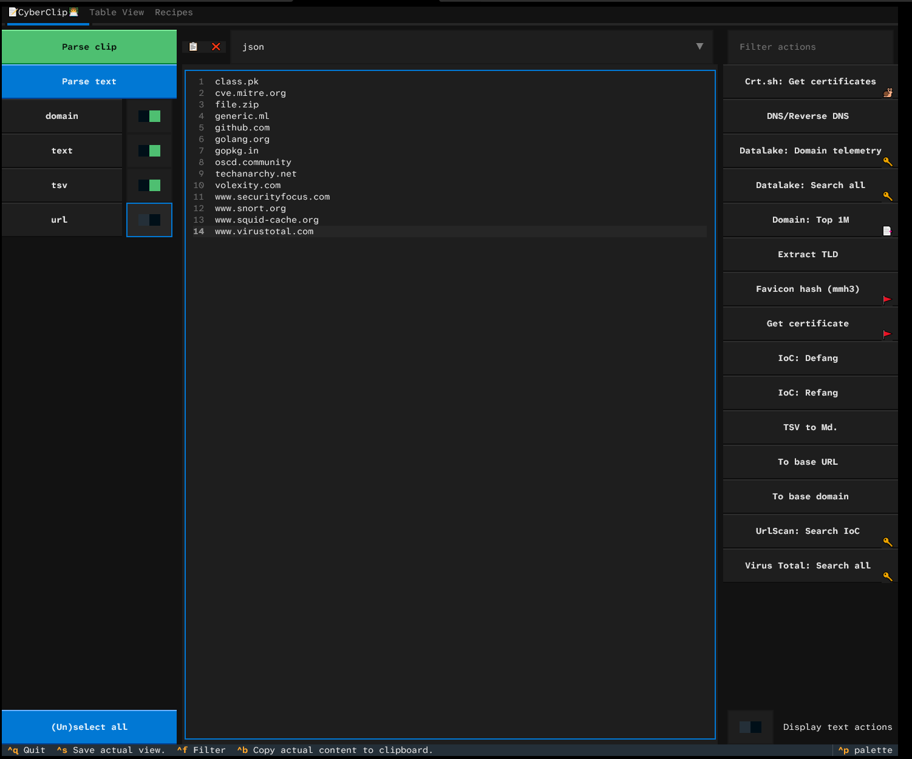Toggle the domain type switch off
Screen dimensions: 912x759
coord(149,116)
